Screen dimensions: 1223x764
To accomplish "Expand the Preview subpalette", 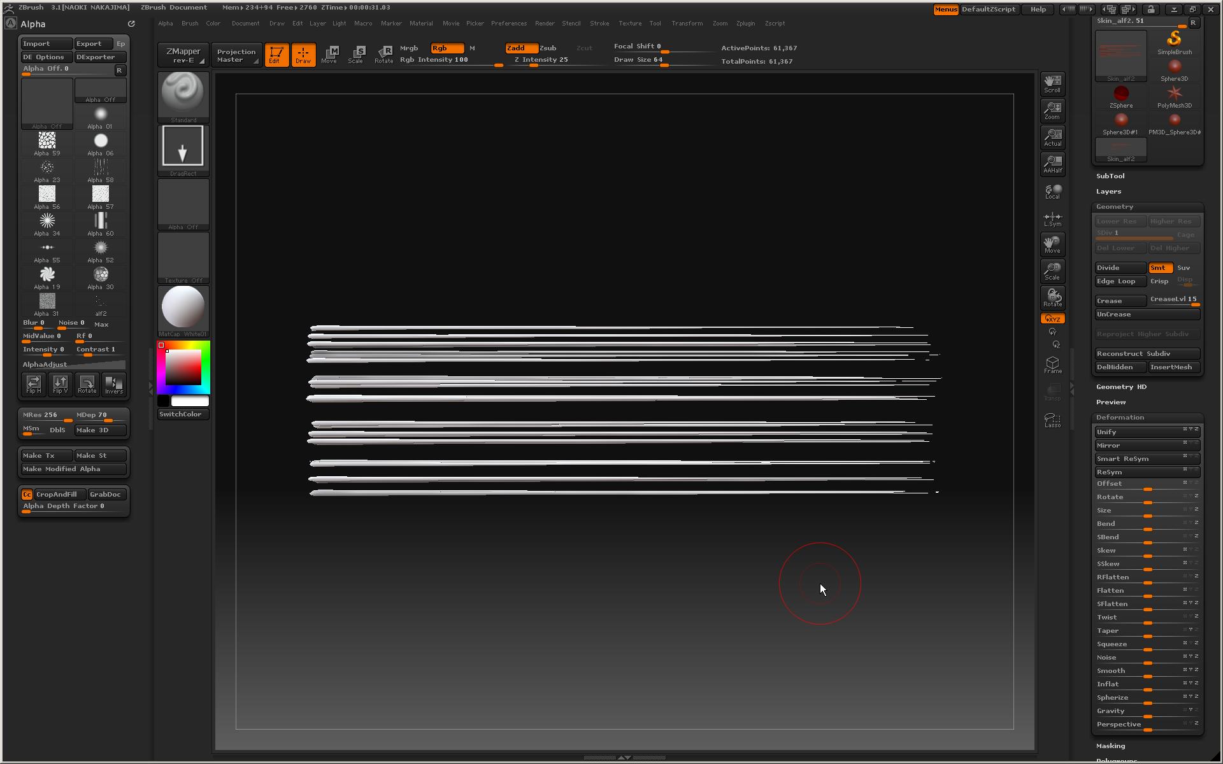I will 1111,402.
